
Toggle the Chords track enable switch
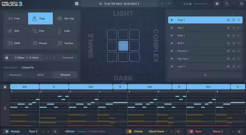[x=129, y=132]
